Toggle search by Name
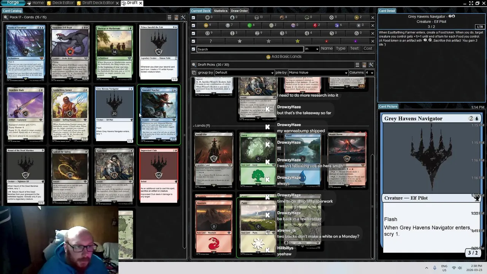This screenshot has width=487, height=274. tap(327, 49)
